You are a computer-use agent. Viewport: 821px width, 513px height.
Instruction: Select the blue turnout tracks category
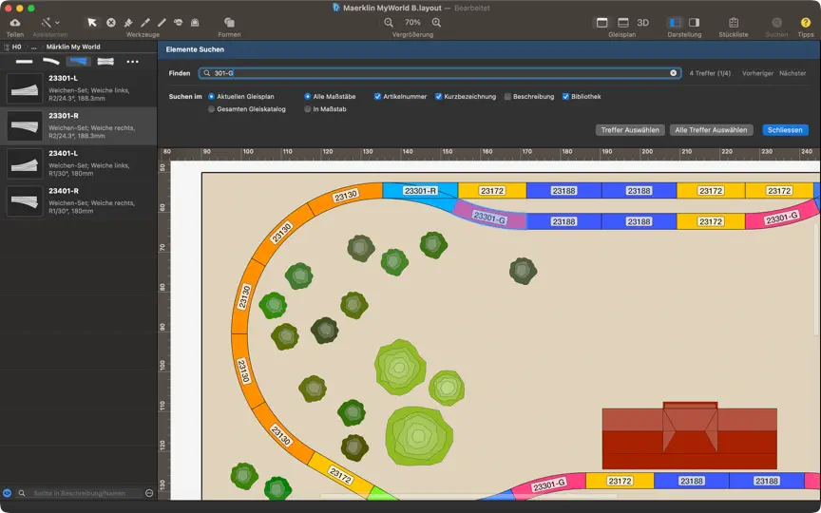[x=79, y=61]
